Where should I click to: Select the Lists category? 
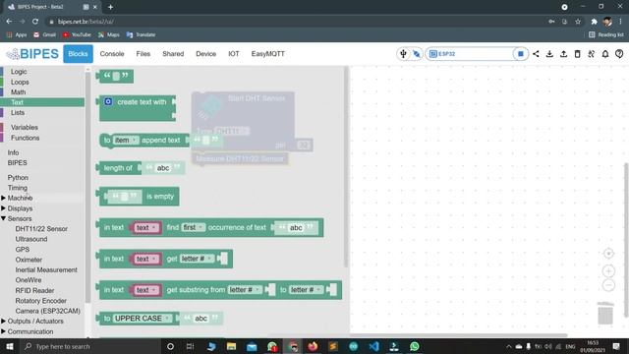point(18,112)
